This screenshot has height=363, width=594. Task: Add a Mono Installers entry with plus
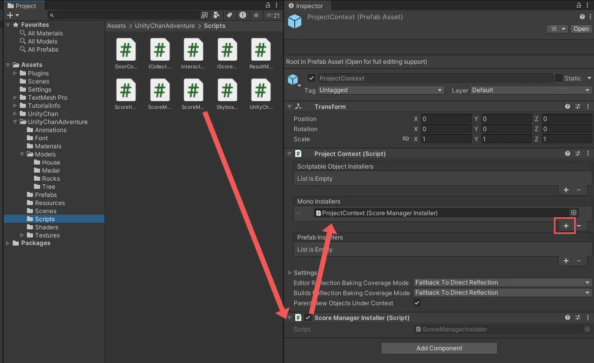pyautogui.click(x=566, y=226)
